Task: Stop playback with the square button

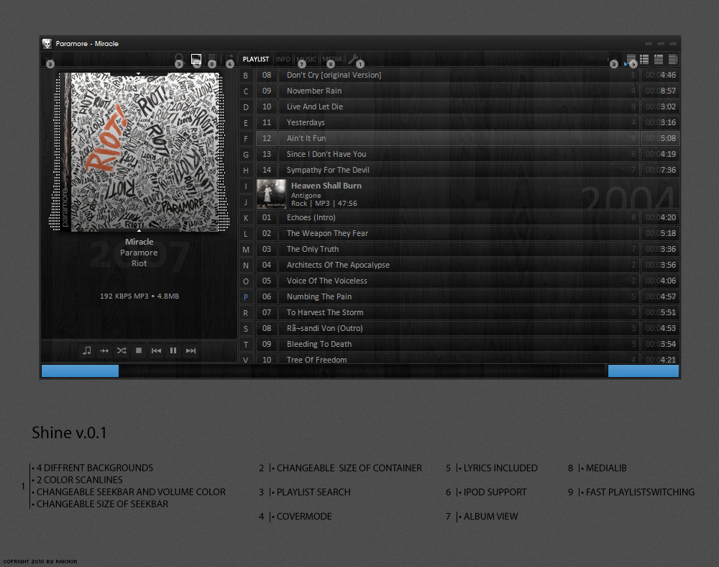Action: coord(139,350)
